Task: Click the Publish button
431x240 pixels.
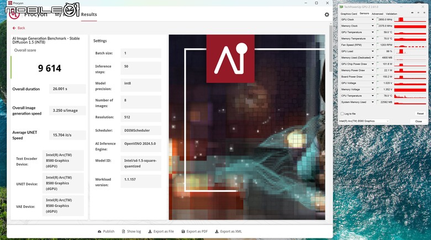Action: 106,232
